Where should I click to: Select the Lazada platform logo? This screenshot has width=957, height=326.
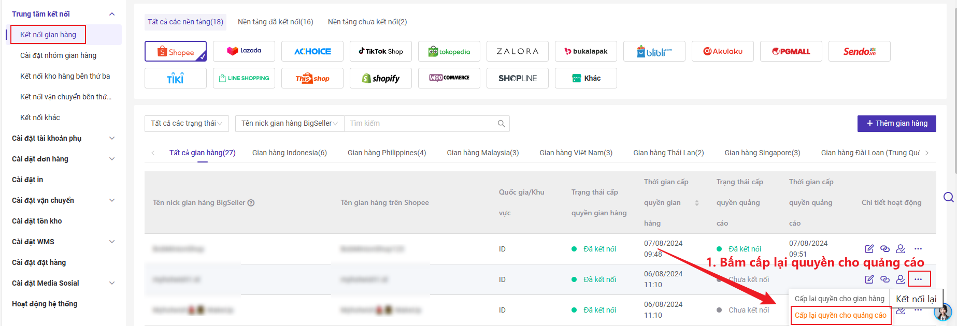coord(244,51)
